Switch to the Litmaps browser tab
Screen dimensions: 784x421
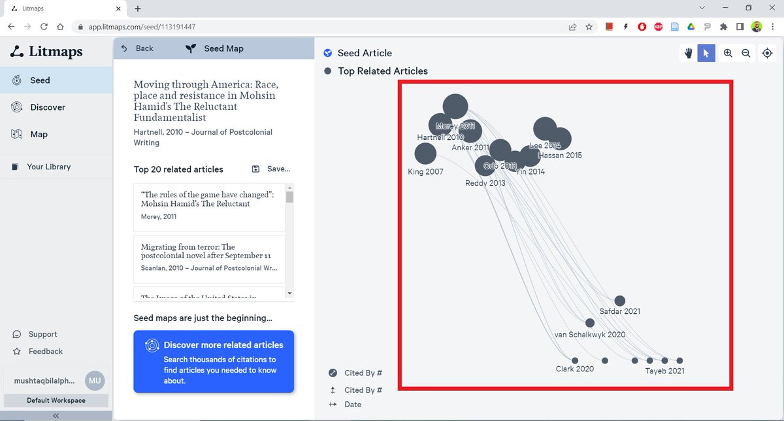coord(59,9)
